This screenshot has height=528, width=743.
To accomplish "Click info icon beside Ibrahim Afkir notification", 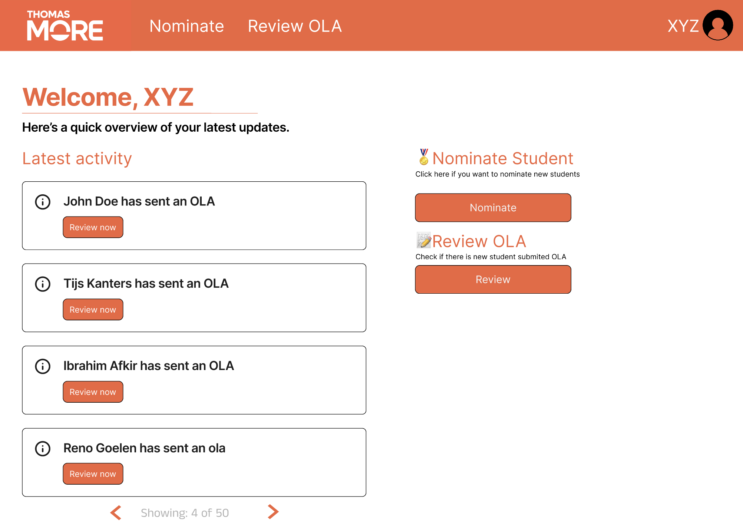I will click(43, 366).
